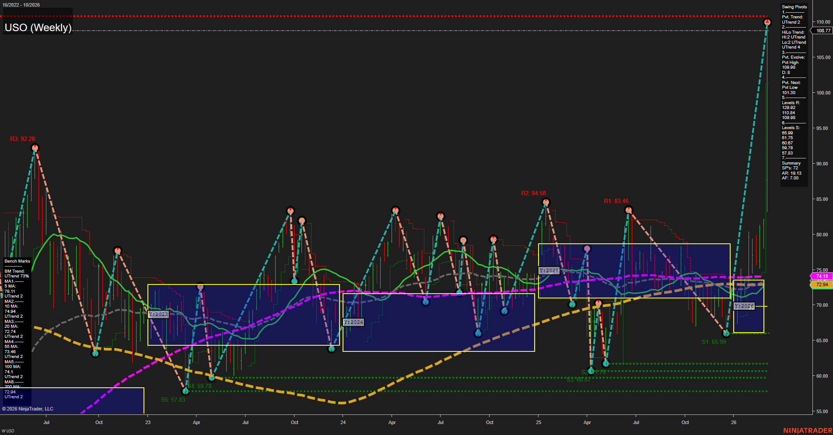This screenshot has height=435, width=833.
Task: Click the pivot marker at R1 83.46
Action: (629, 210)
